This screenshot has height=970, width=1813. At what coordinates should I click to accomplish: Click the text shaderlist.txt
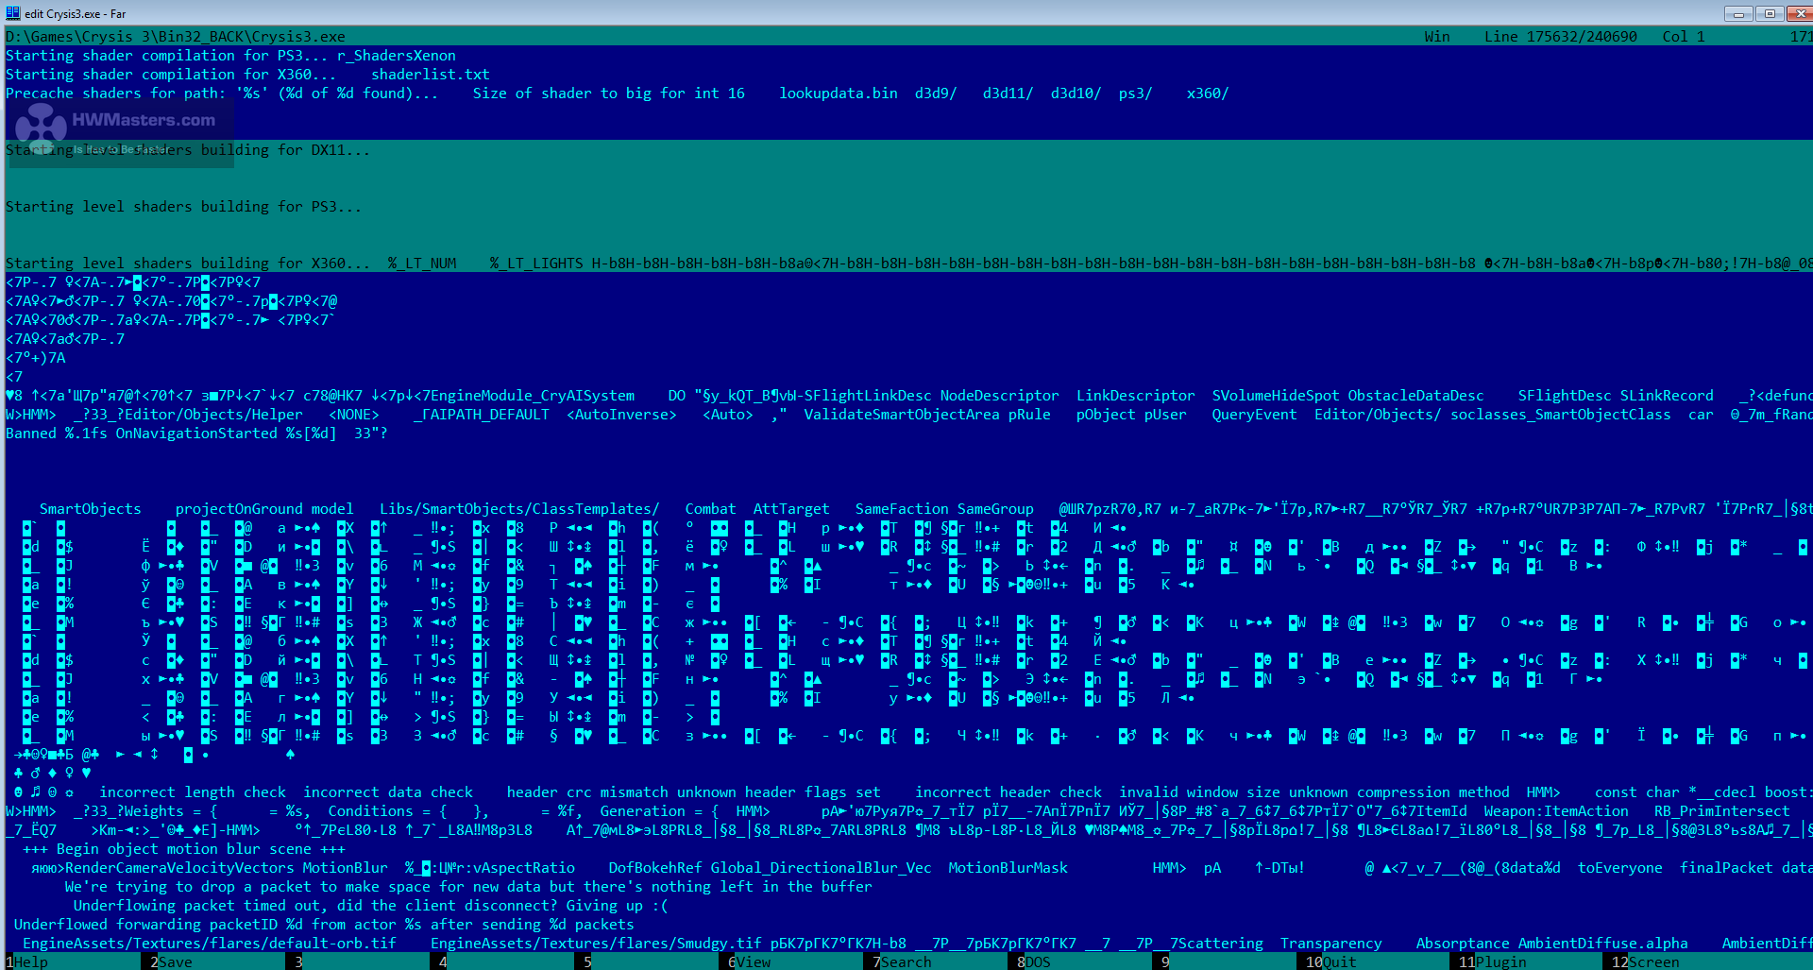[431, 75]
